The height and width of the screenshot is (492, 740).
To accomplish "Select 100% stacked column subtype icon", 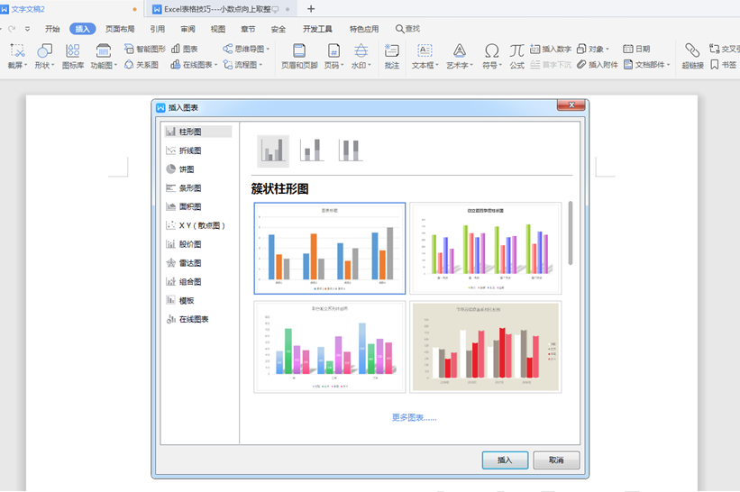I will [x=351, y=151].
